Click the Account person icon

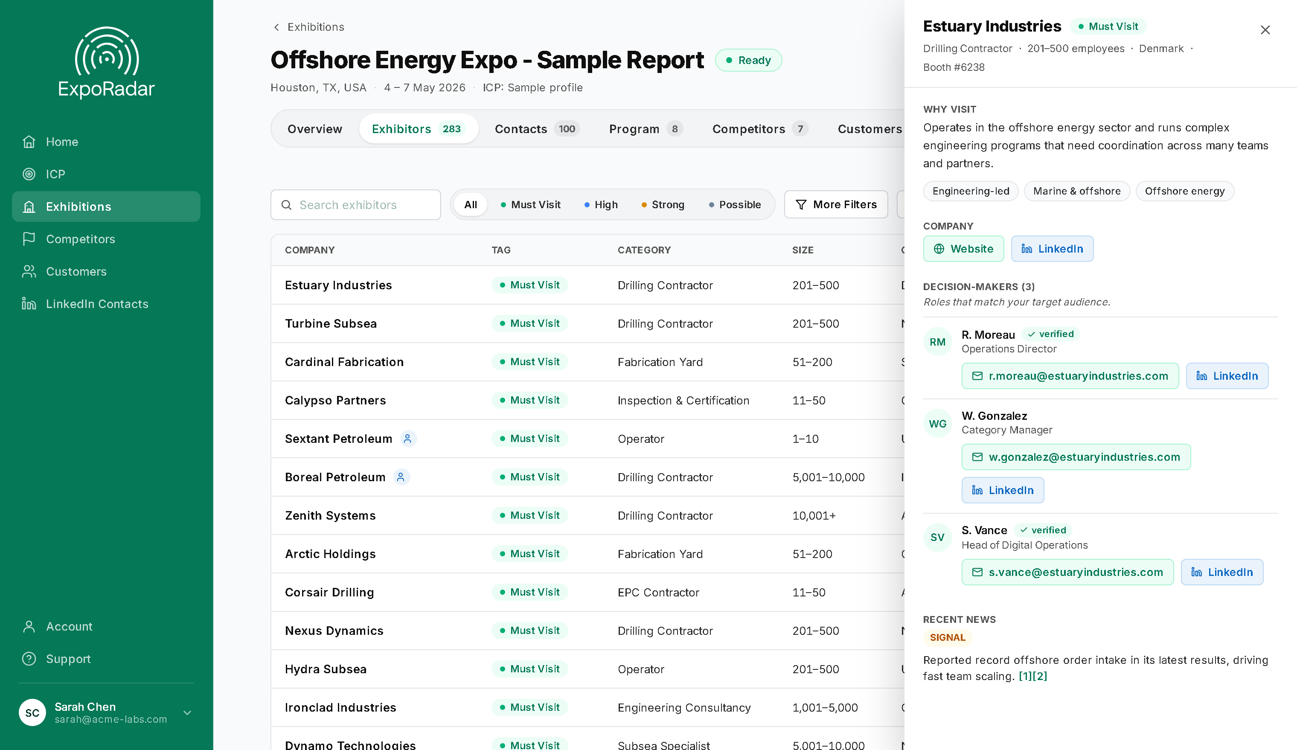[x=29, y=626]
